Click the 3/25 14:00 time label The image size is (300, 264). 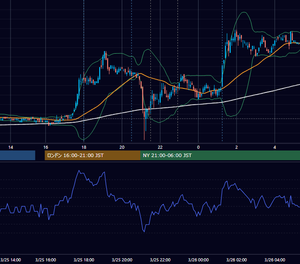point(11,260)
